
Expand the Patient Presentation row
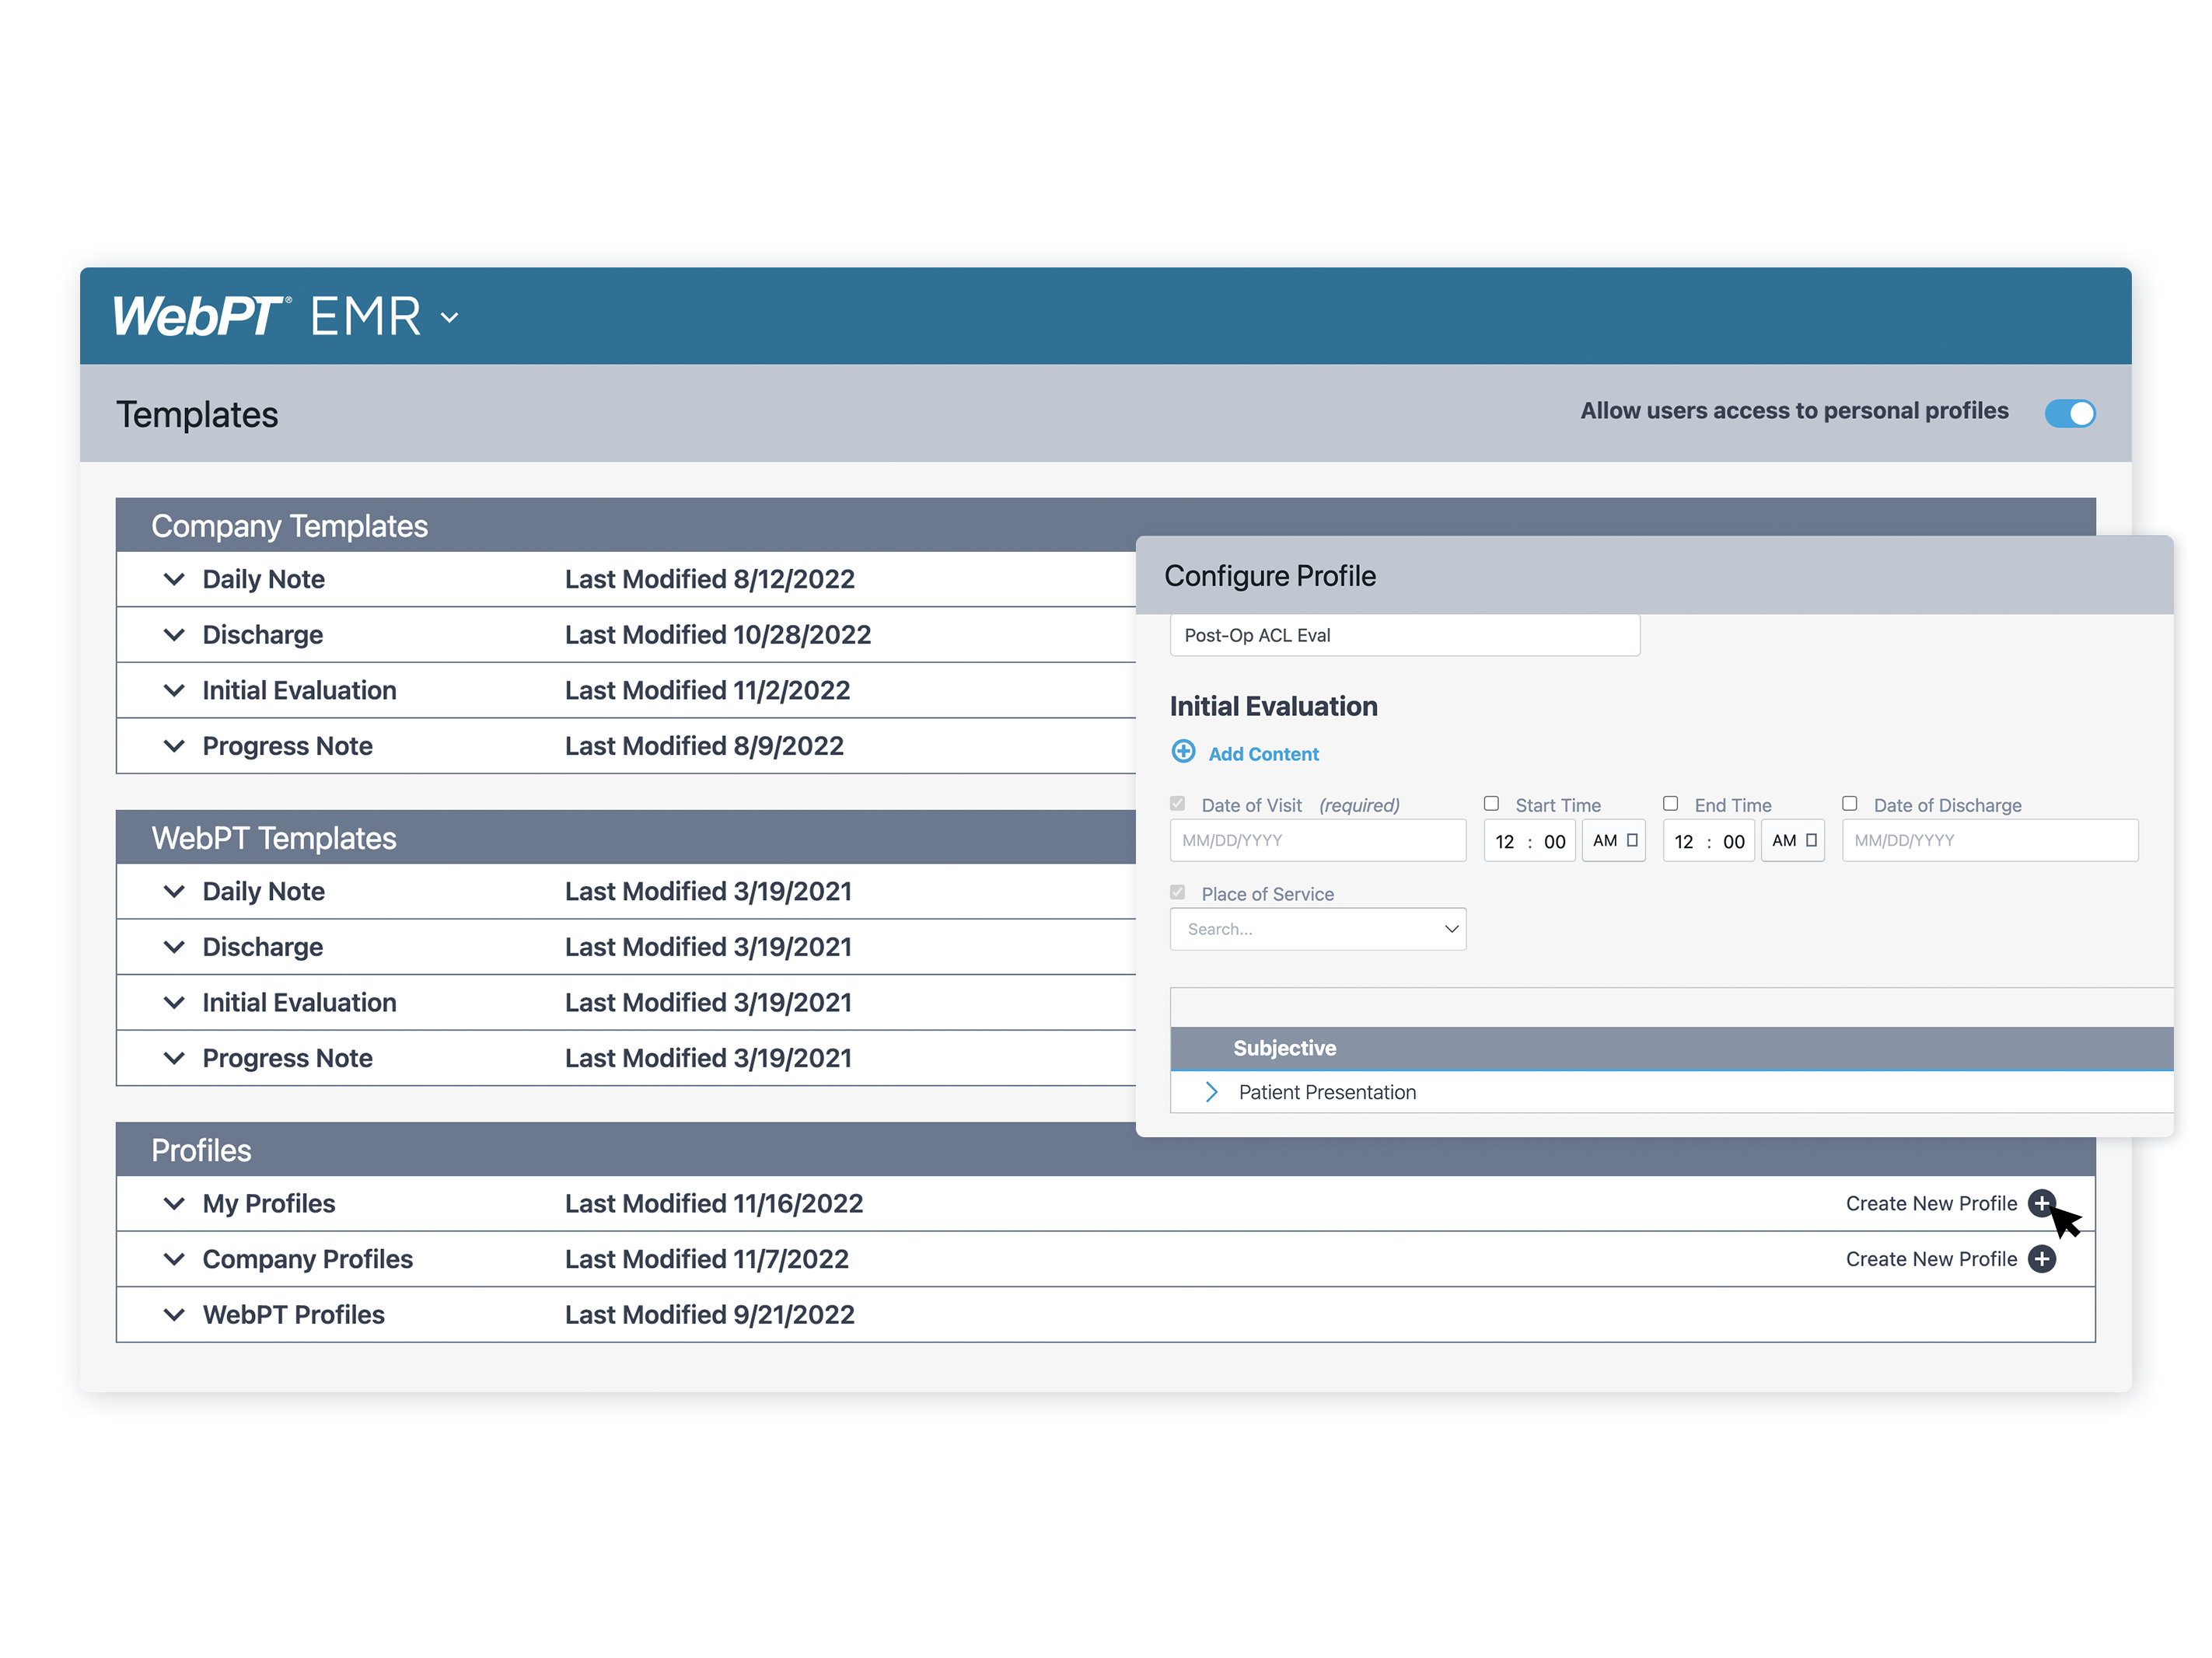click(x=1211, y=1092)
